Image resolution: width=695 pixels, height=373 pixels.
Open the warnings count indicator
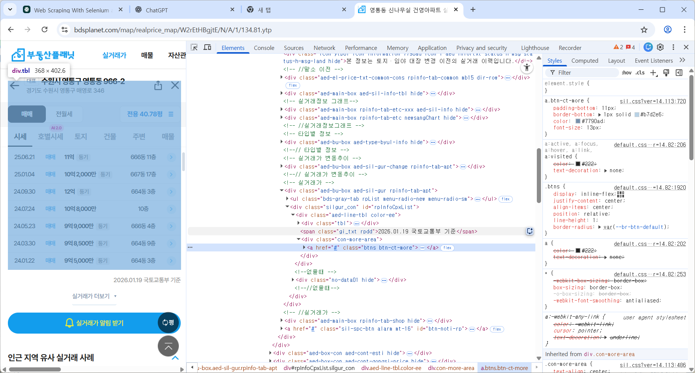point(618,47)
